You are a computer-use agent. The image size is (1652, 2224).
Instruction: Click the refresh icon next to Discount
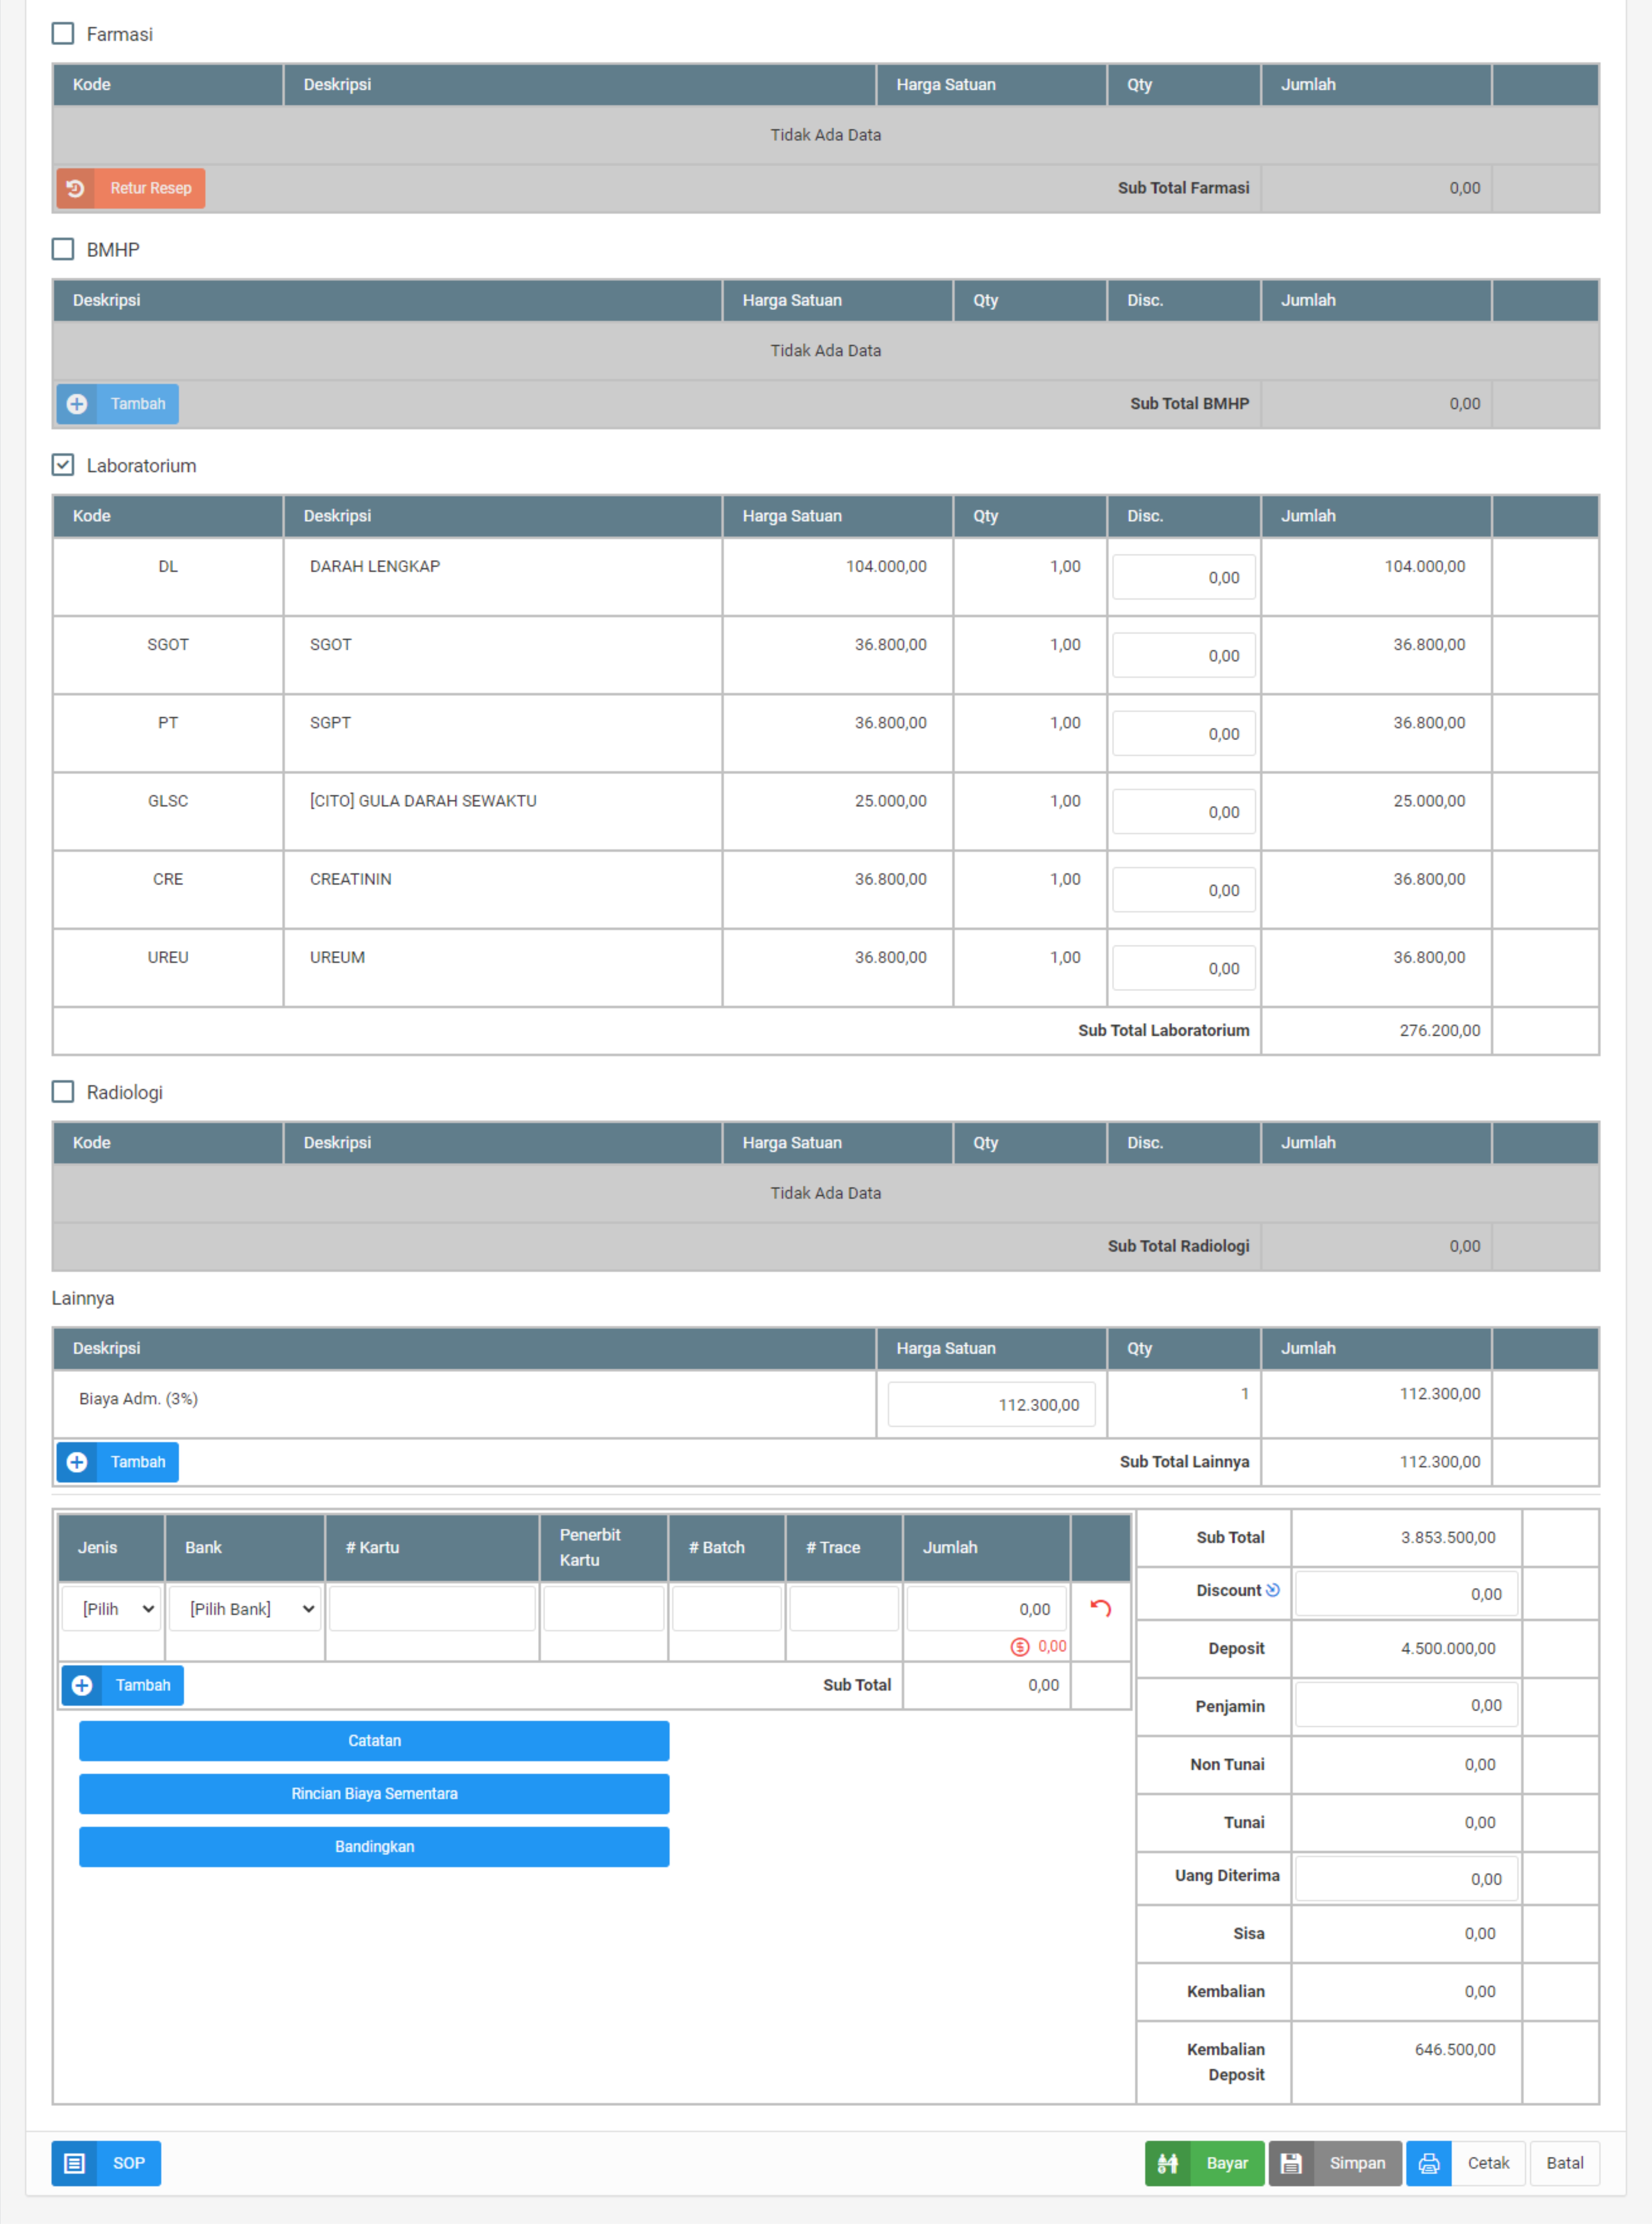point(1273,1590)
